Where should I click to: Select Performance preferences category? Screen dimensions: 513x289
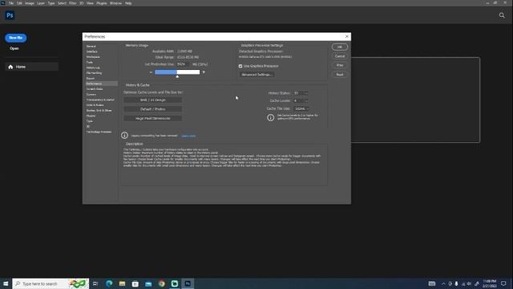(x=102, y=83)
